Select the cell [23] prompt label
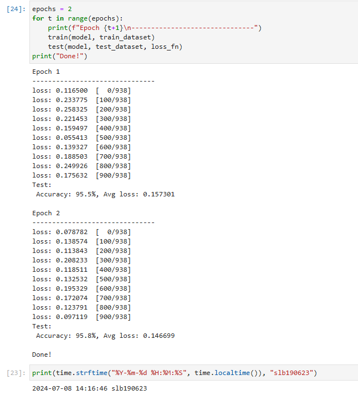Image resolution: width=358 pixels, height=395 pixels. coord(16,373)
